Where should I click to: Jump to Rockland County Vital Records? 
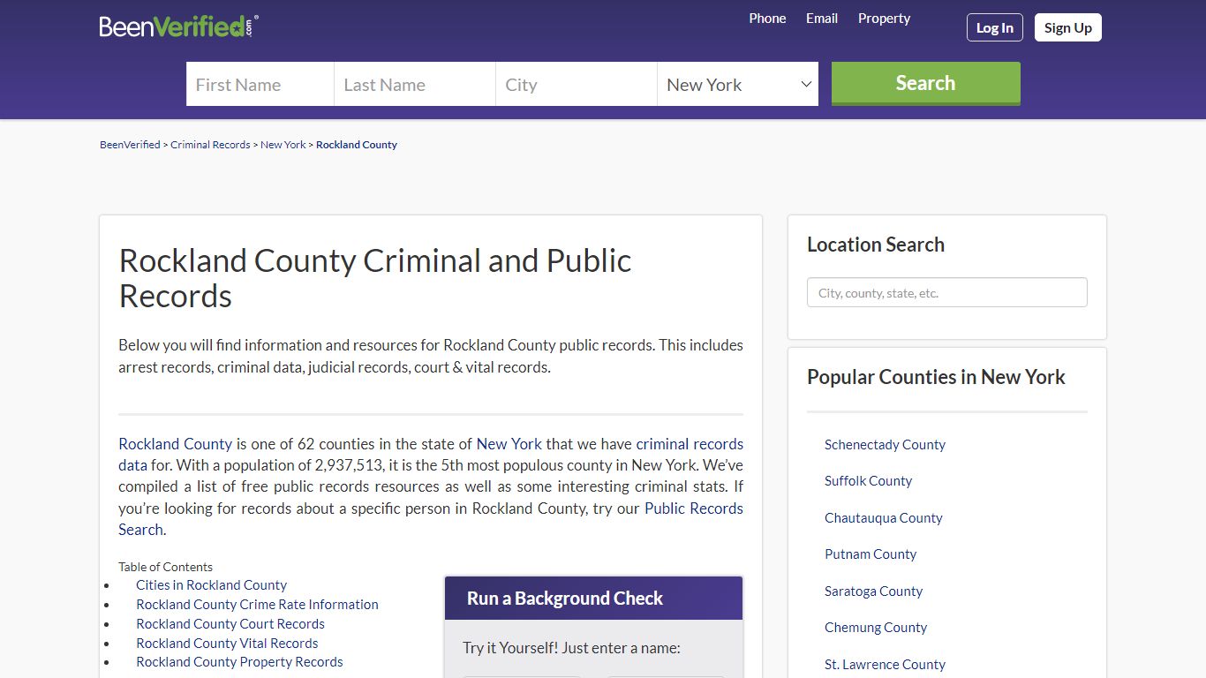click(x=227, y=644)
